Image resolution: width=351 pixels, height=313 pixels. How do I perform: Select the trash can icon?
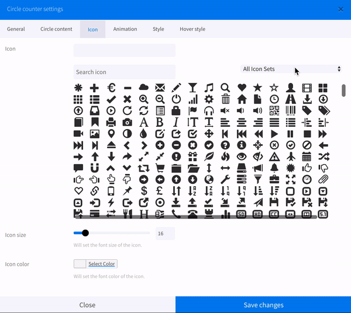(x=225, y=99)
